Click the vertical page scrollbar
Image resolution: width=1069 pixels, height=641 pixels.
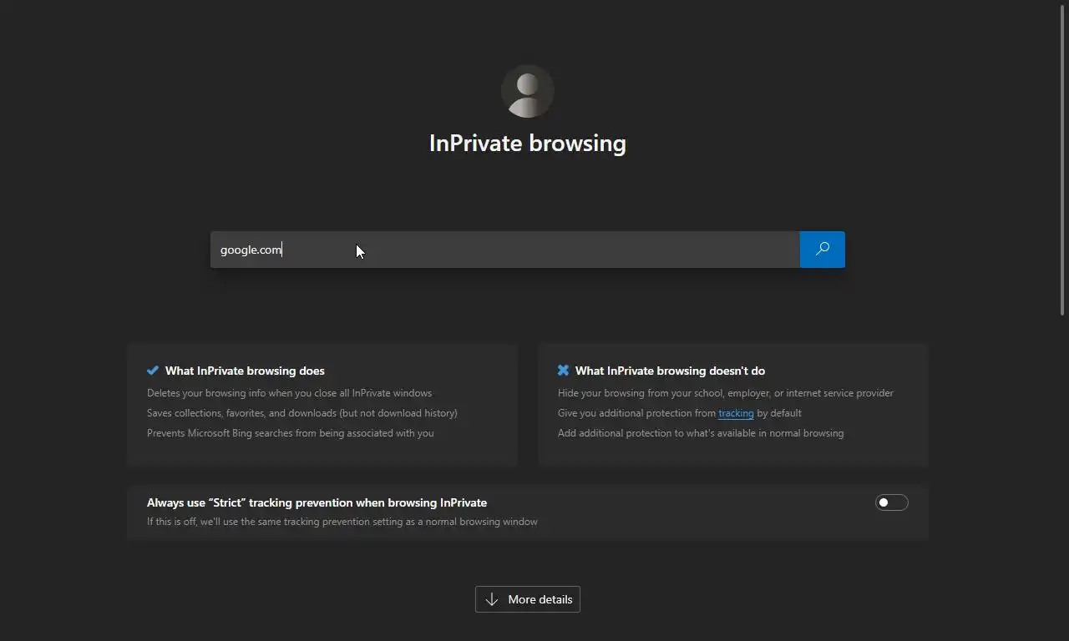tap(1062, 161)
